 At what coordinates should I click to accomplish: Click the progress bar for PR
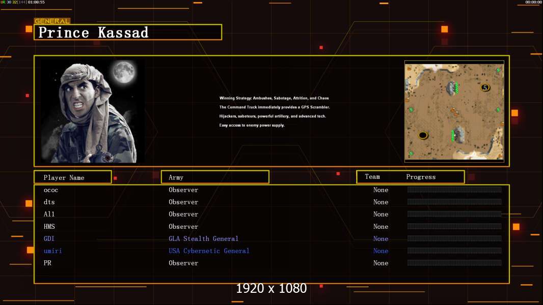click(454, 262)
